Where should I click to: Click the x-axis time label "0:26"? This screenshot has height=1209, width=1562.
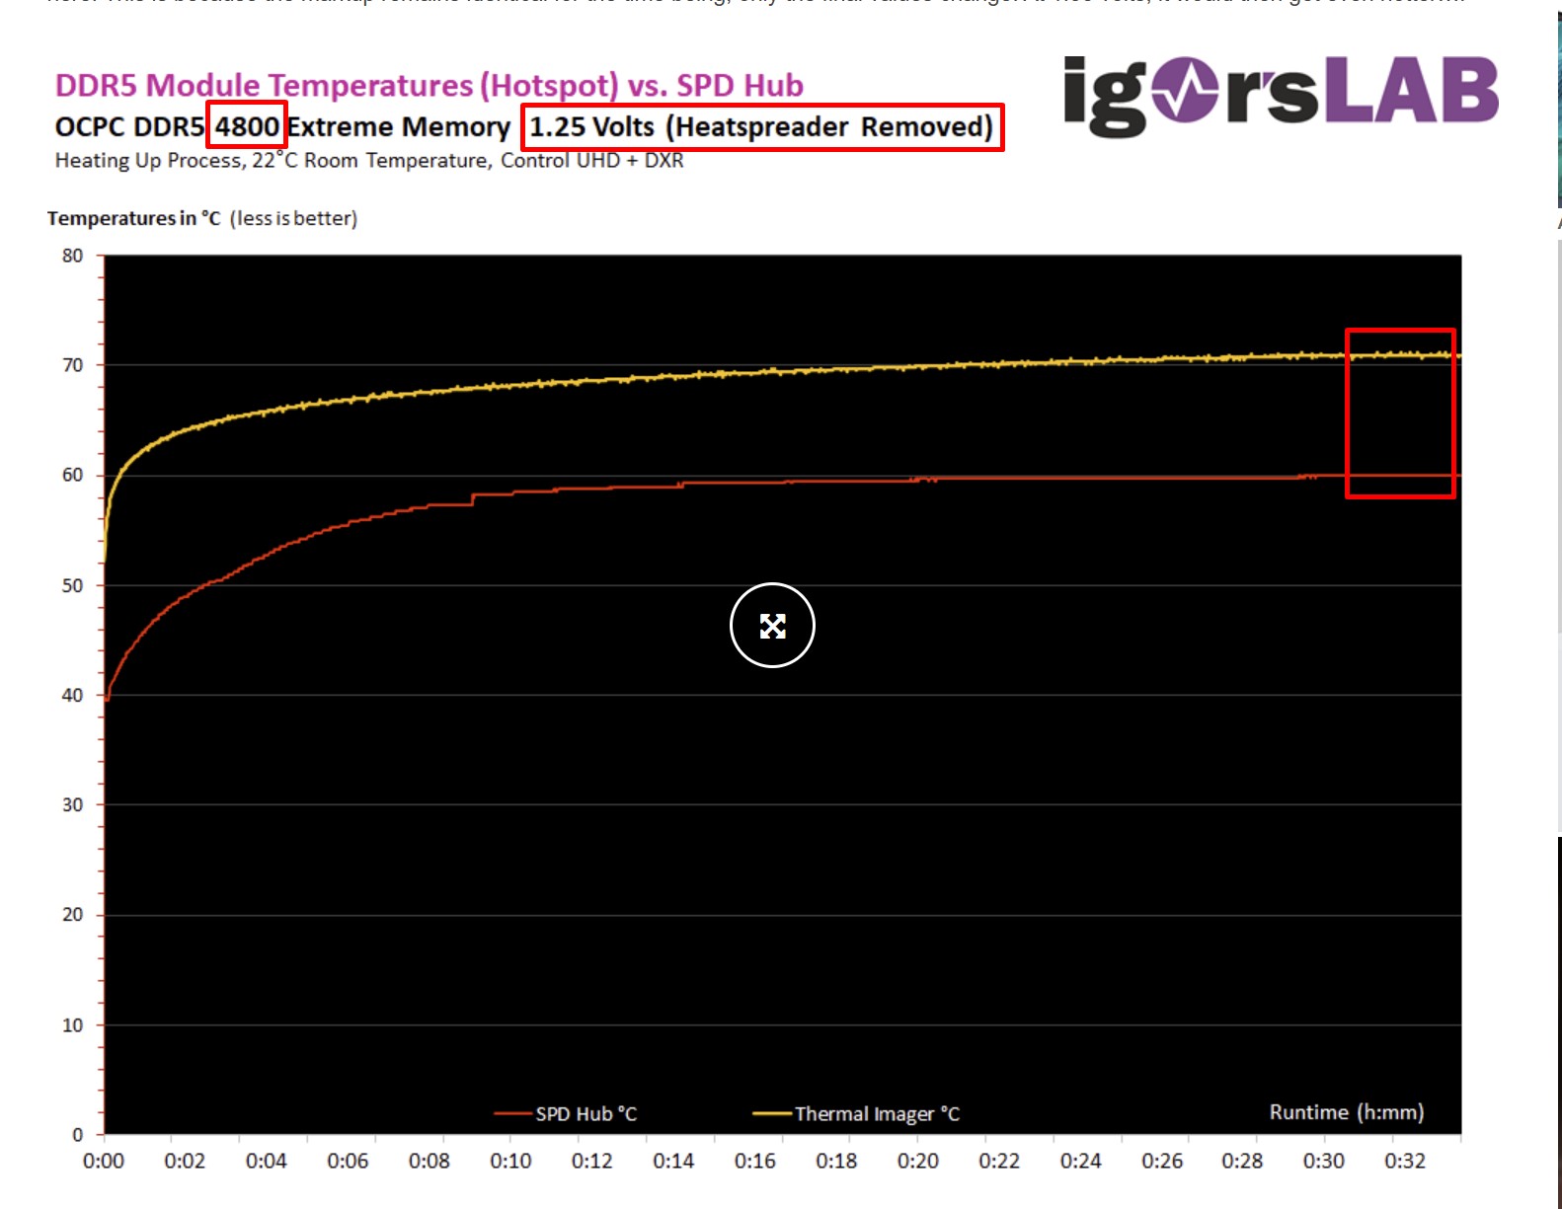point(1162,1161)
